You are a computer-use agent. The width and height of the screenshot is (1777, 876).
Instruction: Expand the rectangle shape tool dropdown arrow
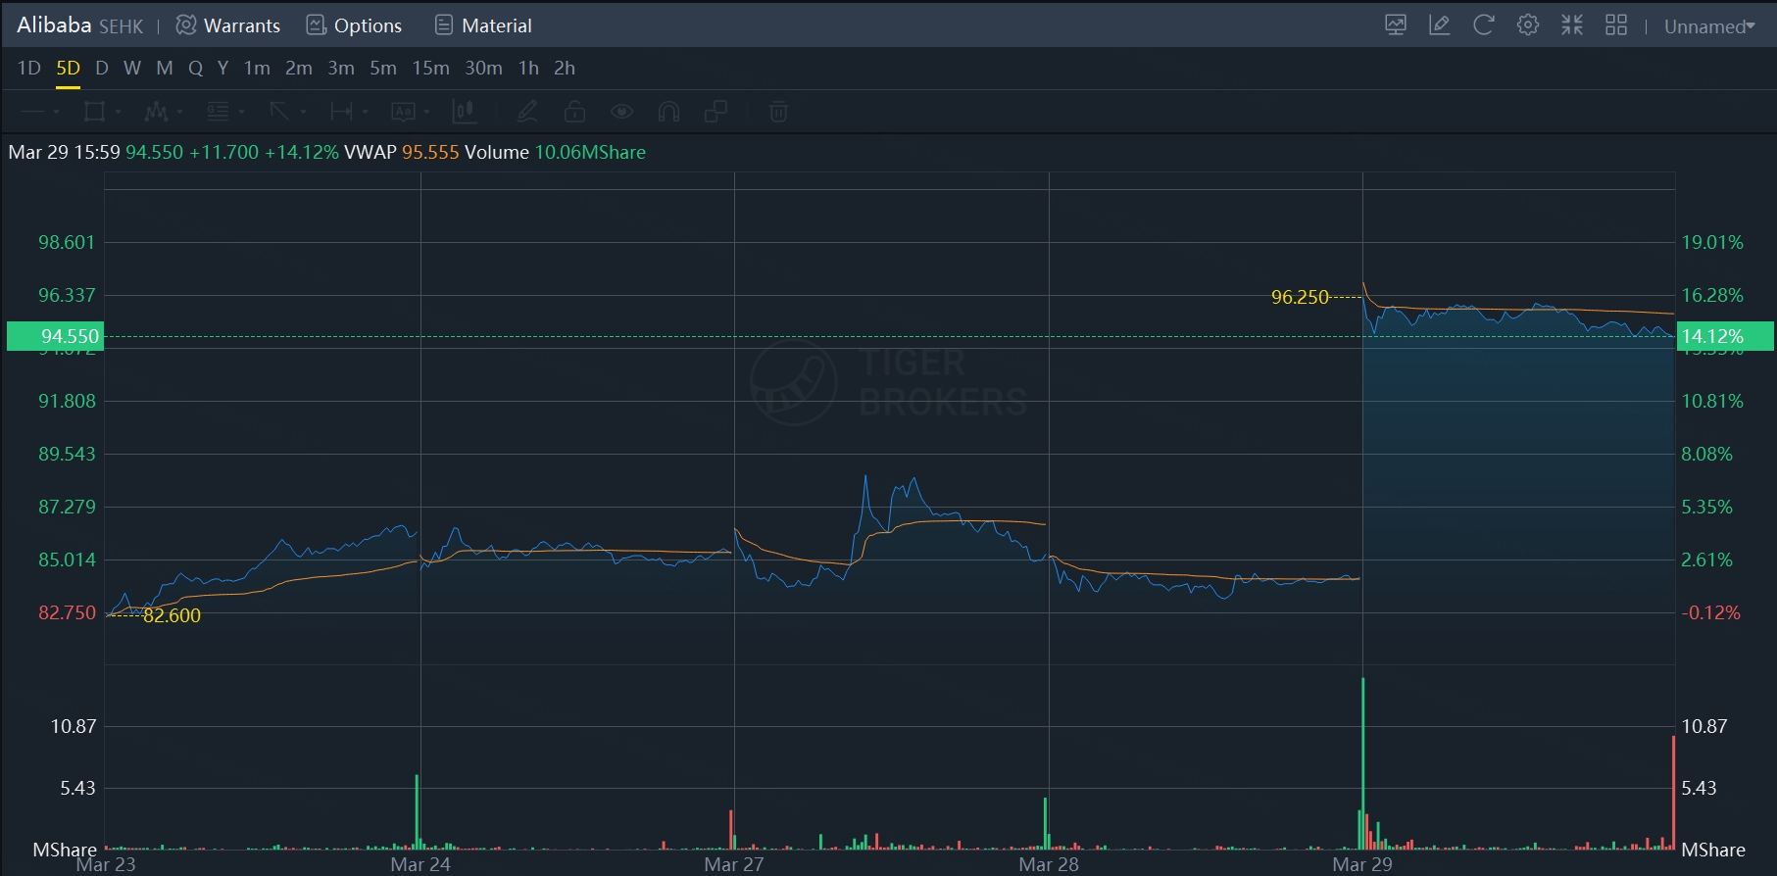coord(118,113)
